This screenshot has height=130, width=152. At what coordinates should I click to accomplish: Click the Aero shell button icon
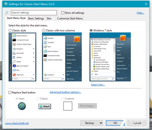(x=22, y=106)
